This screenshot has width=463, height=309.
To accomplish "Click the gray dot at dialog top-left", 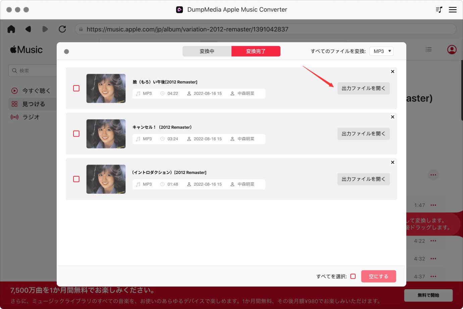I will coord(66,52).
